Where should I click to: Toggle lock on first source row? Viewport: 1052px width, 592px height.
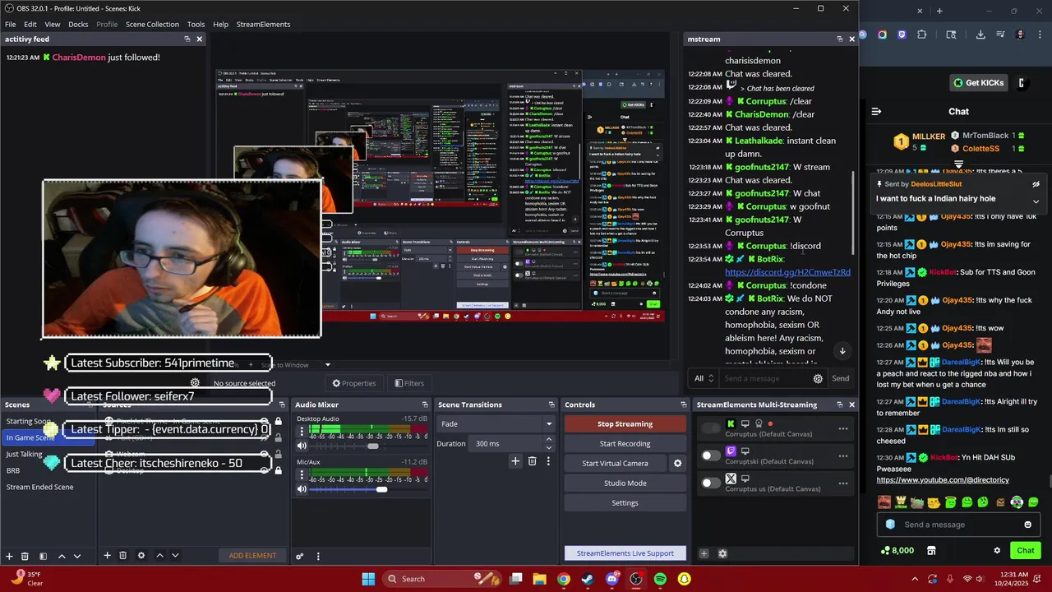click(x=278, y=421)
